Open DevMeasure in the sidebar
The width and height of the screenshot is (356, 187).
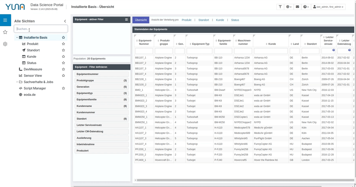(33, 69)
